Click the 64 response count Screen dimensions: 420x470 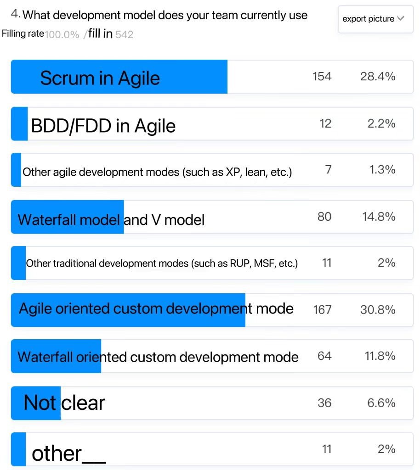pyautogui.click(x=324, y=356)
